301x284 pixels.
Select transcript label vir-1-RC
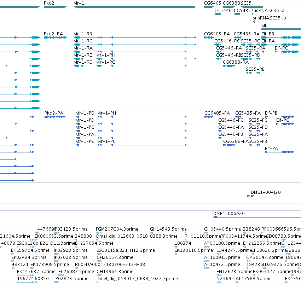coord(106,62)
